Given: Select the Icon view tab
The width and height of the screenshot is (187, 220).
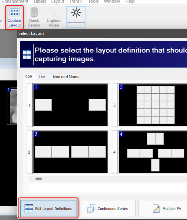Looking at the screenshot, I should [28, 76].
